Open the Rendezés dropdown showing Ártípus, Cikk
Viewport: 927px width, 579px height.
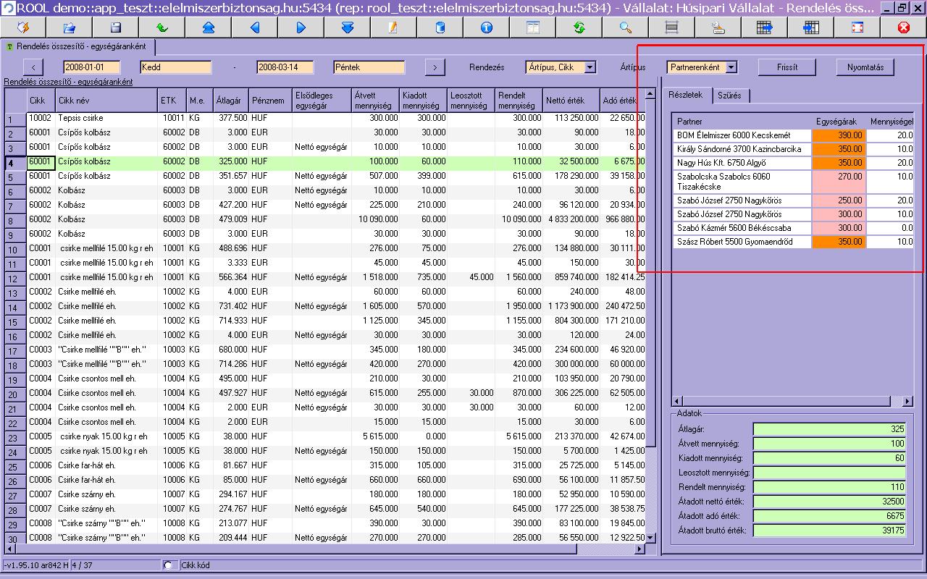(x=590, y=67)
